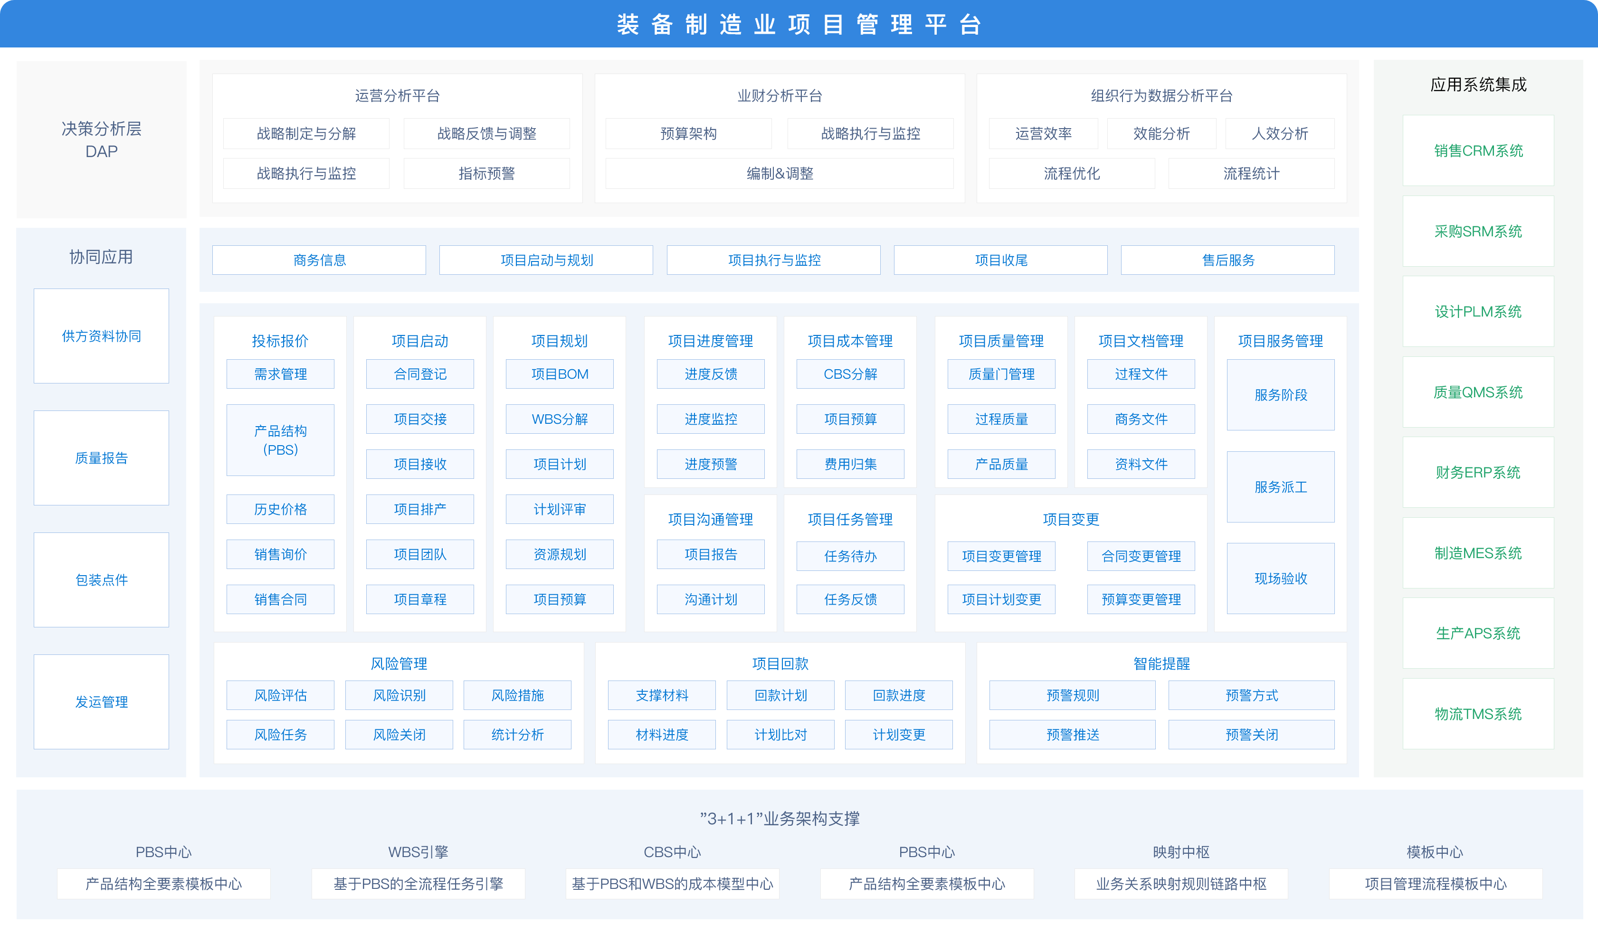Select the 任务待办 box
1598x933 pixels.
[850, 556]
